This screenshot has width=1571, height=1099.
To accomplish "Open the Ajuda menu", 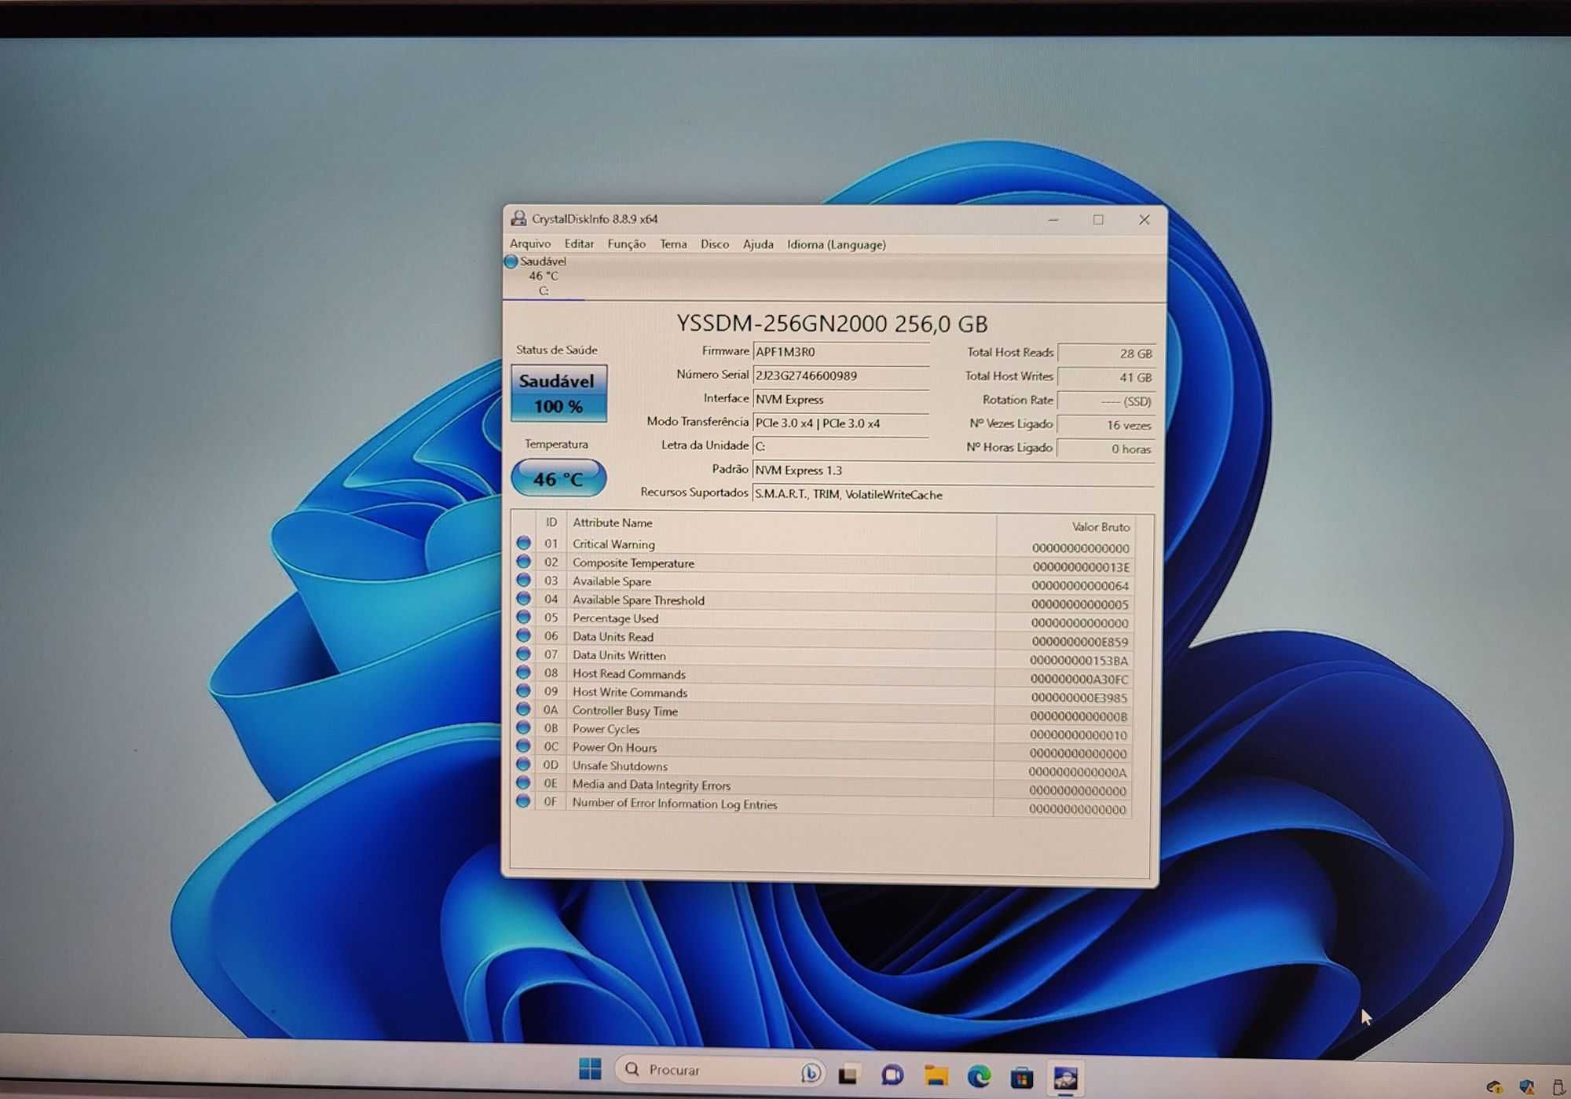I will coord(758,244).
